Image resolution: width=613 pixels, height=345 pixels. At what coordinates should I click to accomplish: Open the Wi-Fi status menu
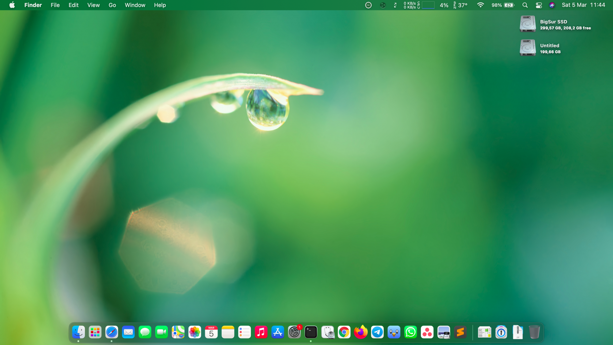point(481,5)
